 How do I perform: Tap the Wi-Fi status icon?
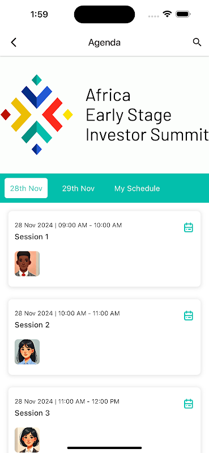[167, 14]
